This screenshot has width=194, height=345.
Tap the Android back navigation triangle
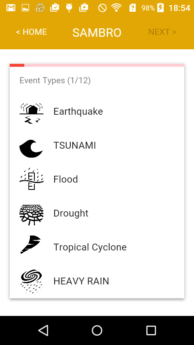click(43, 330)
